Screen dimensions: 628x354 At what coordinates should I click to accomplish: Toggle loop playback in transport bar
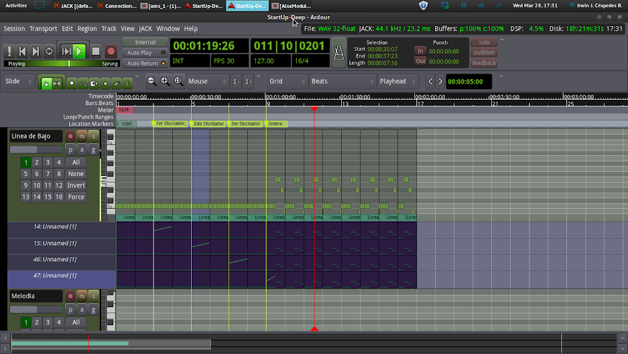pos(50,51)
